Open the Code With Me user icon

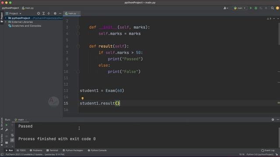[x=226, y=8]
